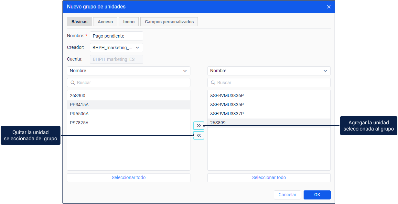Image resolution: width=398 pixels, height=204 pixels.
Task: Click the remove unit double-arrow button
Action: pyautogui.click(x=199, y=135)
